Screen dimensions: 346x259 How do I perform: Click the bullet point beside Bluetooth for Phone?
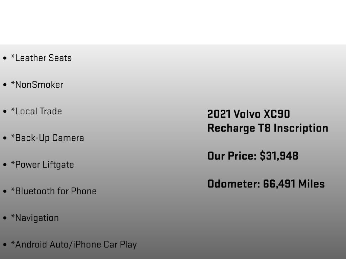5,192
